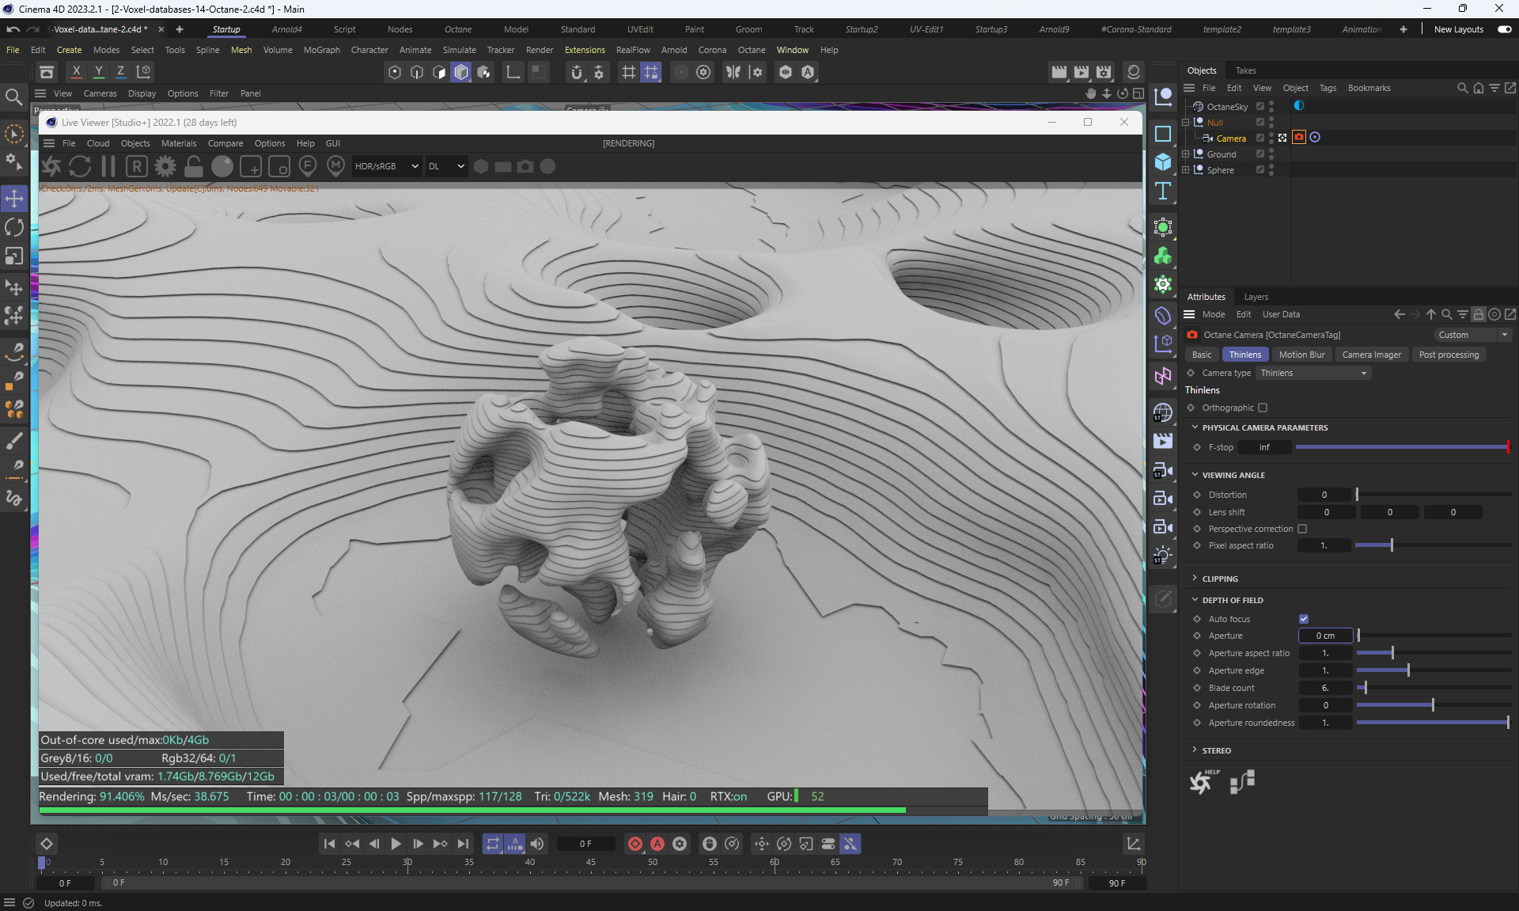The width and height of the screenshot is (1519, 911).
Task: Click the material picker M icon
Action: click(x=335, y=166)
